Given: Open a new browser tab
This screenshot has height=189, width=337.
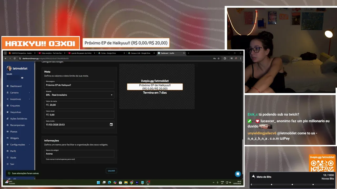Looking at the screenshot, I should click(x=189, y=53).
